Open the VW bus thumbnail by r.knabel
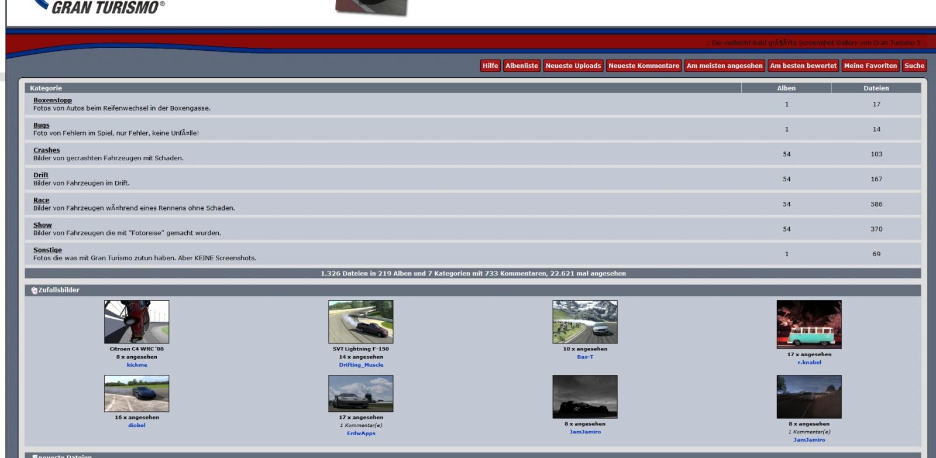This screenshot has height=458, width=936. pyautogui.click(x=809, y=325)
